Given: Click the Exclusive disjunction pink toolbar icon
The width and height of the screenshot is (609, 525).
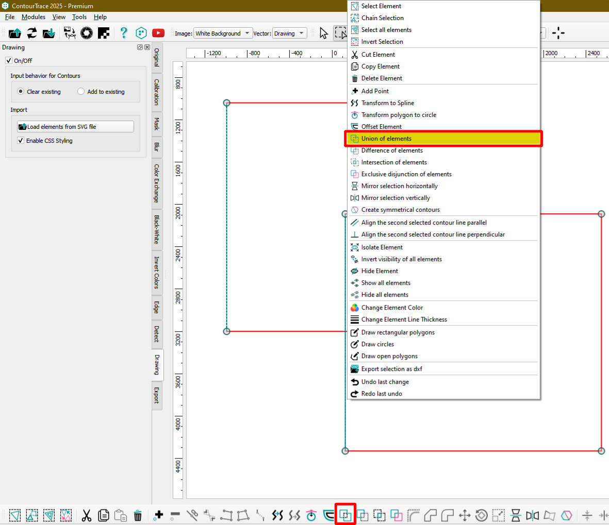Looking at the screenshot, I should click(396, 515).
